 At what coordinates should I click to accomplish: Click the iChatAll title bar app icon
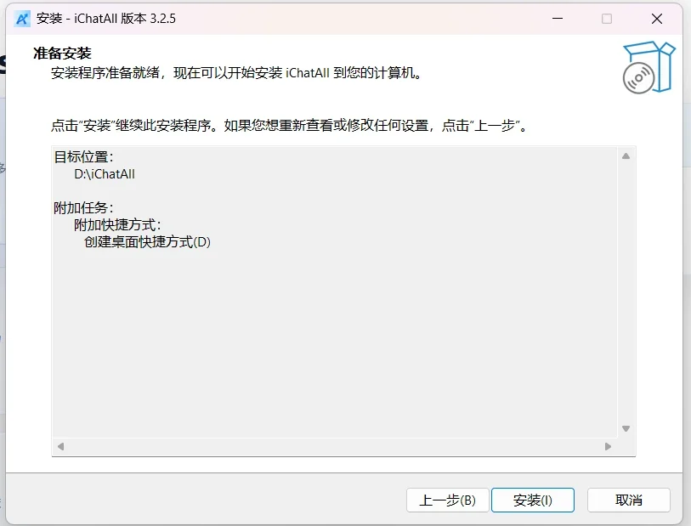click(x=22, y=19)
